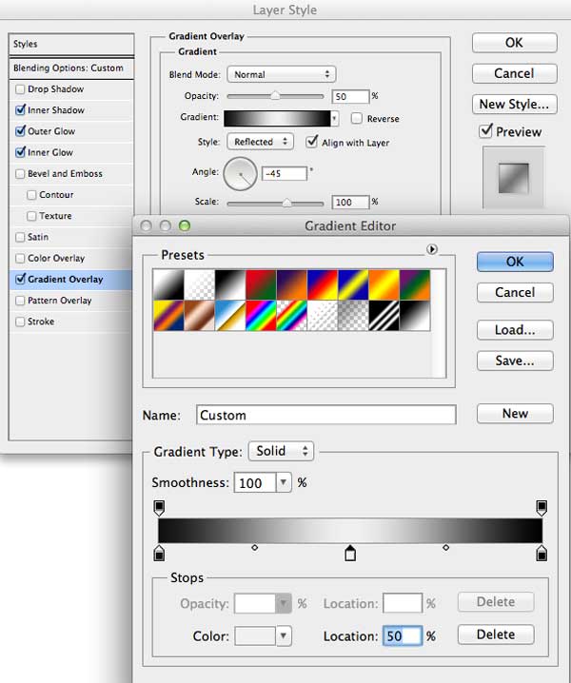Delete the selected color stop

pos(496,634)
